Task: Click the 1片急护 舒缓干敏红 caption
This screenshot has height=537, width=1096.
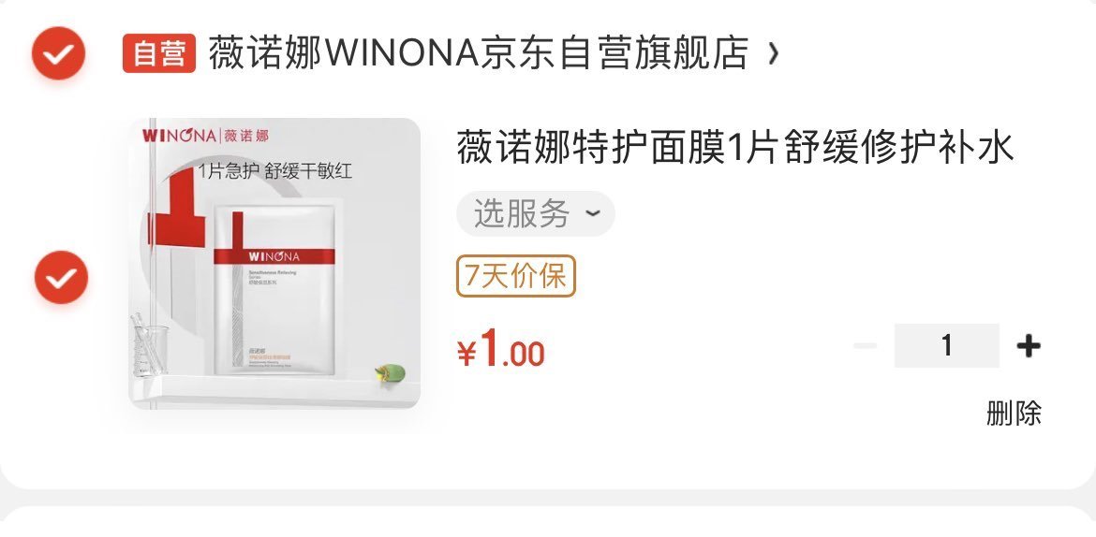Action: 275,171
